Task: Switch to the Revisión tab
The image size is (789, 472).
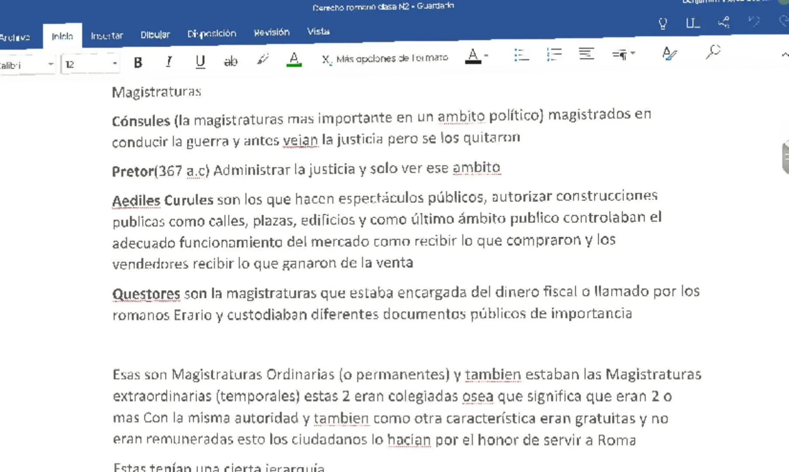Action: click(271, 32)
